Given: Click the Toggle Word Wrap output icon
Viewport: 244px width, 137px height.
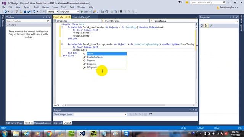Looking at the screenshot, I should pos(151,114).
